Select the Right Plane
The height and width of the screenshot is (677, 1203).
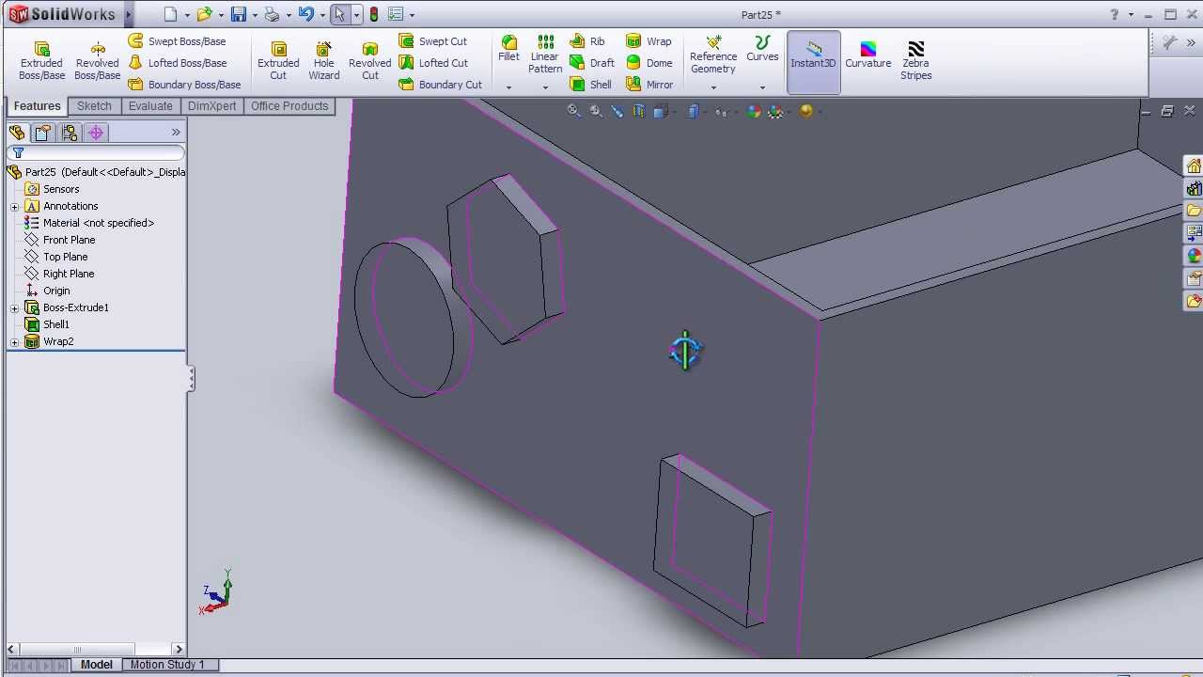coord(59,274)
